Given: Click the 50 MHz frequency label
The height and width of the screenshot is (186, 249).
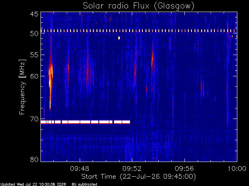Looking at the screenshot, I should (34, 33).
